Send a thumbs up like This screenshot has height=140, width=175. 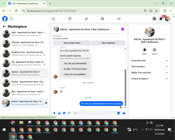(x=124, y=113)
